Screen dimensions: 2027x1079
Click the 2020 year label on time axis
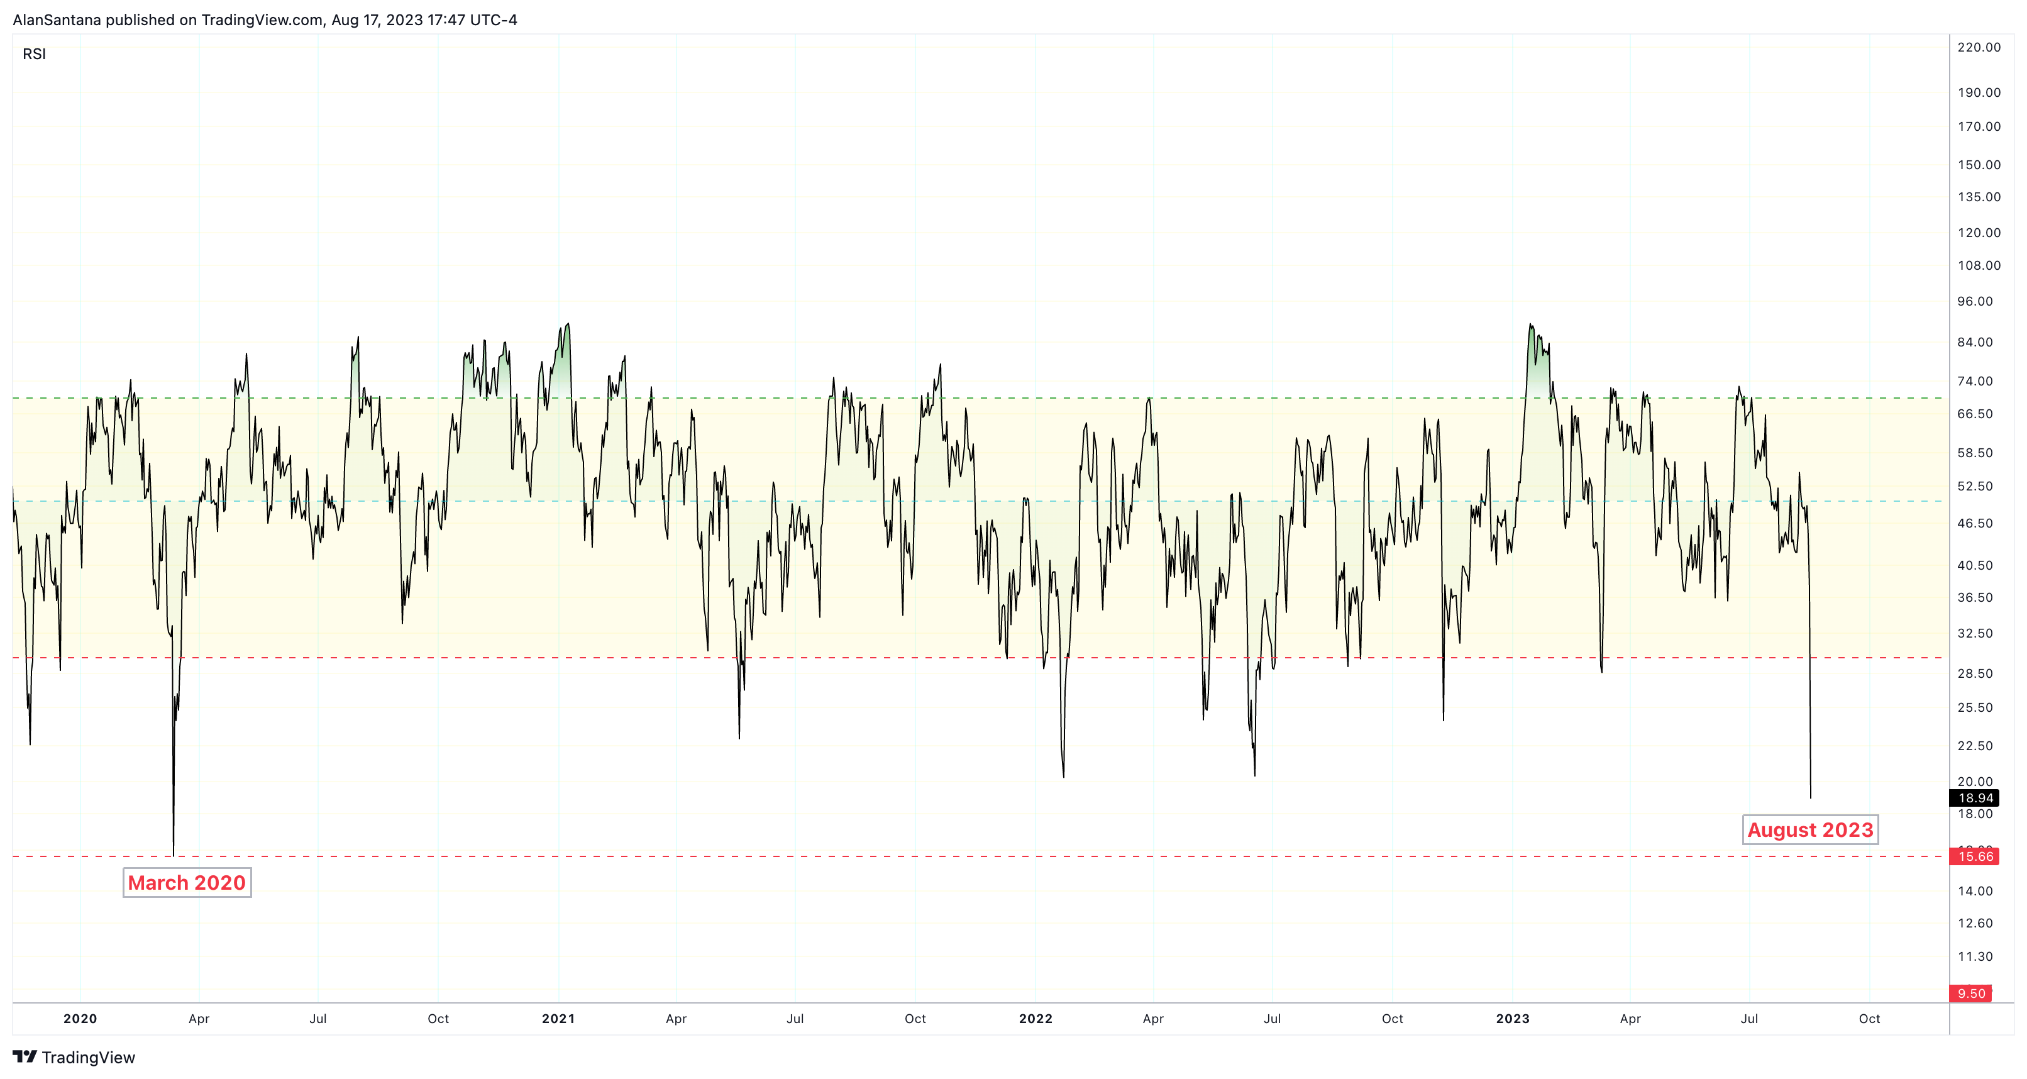pos(80,1019)
